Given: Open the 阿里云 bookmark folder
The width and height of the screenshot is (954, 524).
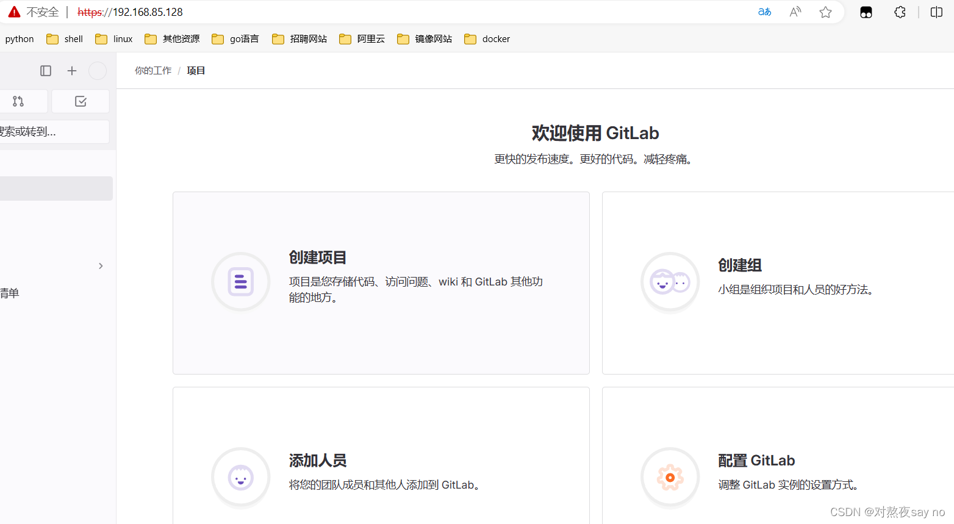Looking at the screenshot, I should click(x=362, y=39).
